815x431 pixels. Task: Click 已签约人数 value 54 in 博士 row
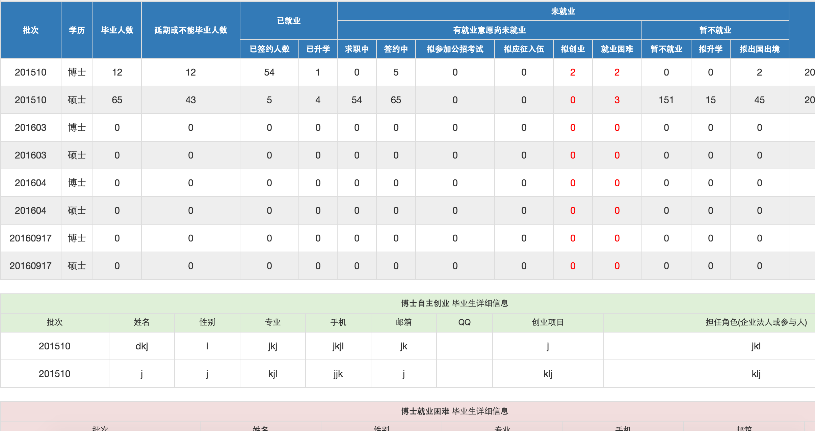pyautogui.click(x=269, y=72)
